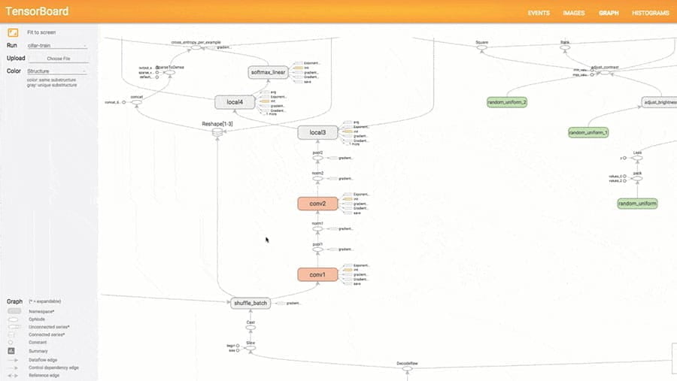Select the adjust_brightness node
The image size is (677, 381).
click(659, 101)
